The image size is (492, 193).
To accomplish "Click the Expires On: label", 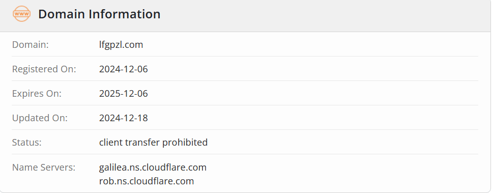I will point(37,94).
